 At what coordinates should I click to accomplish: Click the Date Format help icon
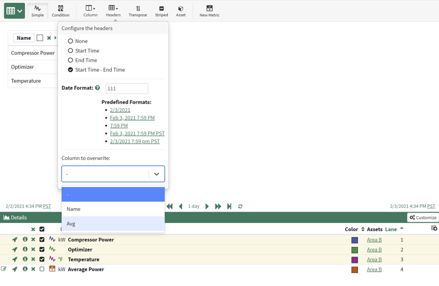pyautogui.click(x=98, y=88)
